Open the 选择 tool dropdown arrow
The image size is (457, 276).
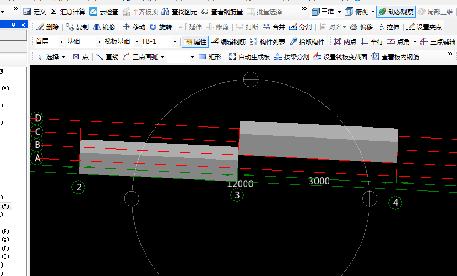63,57
